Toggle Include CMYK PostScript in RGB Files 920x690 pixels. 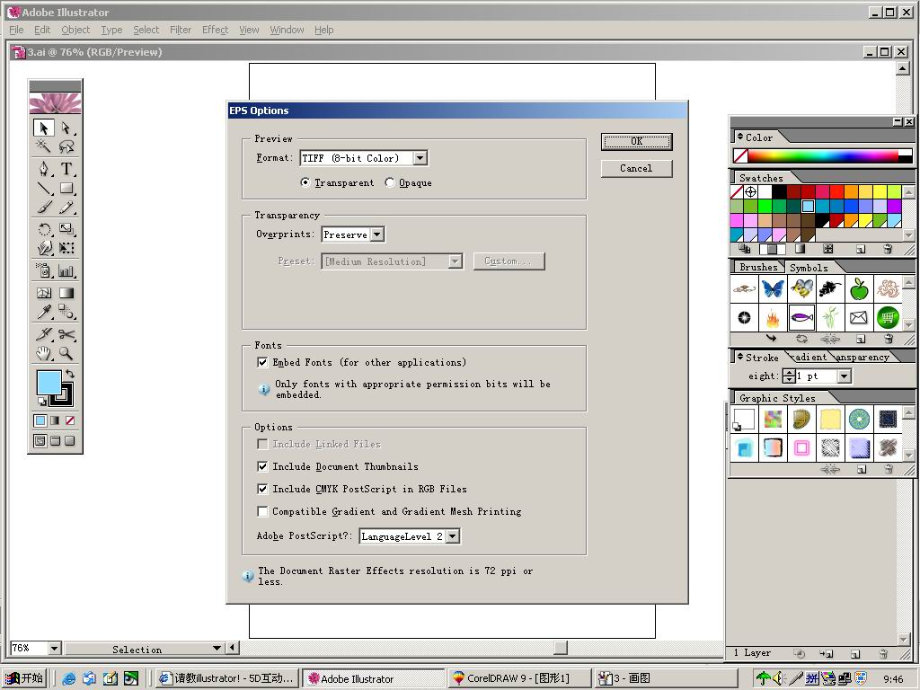(263, 489)
